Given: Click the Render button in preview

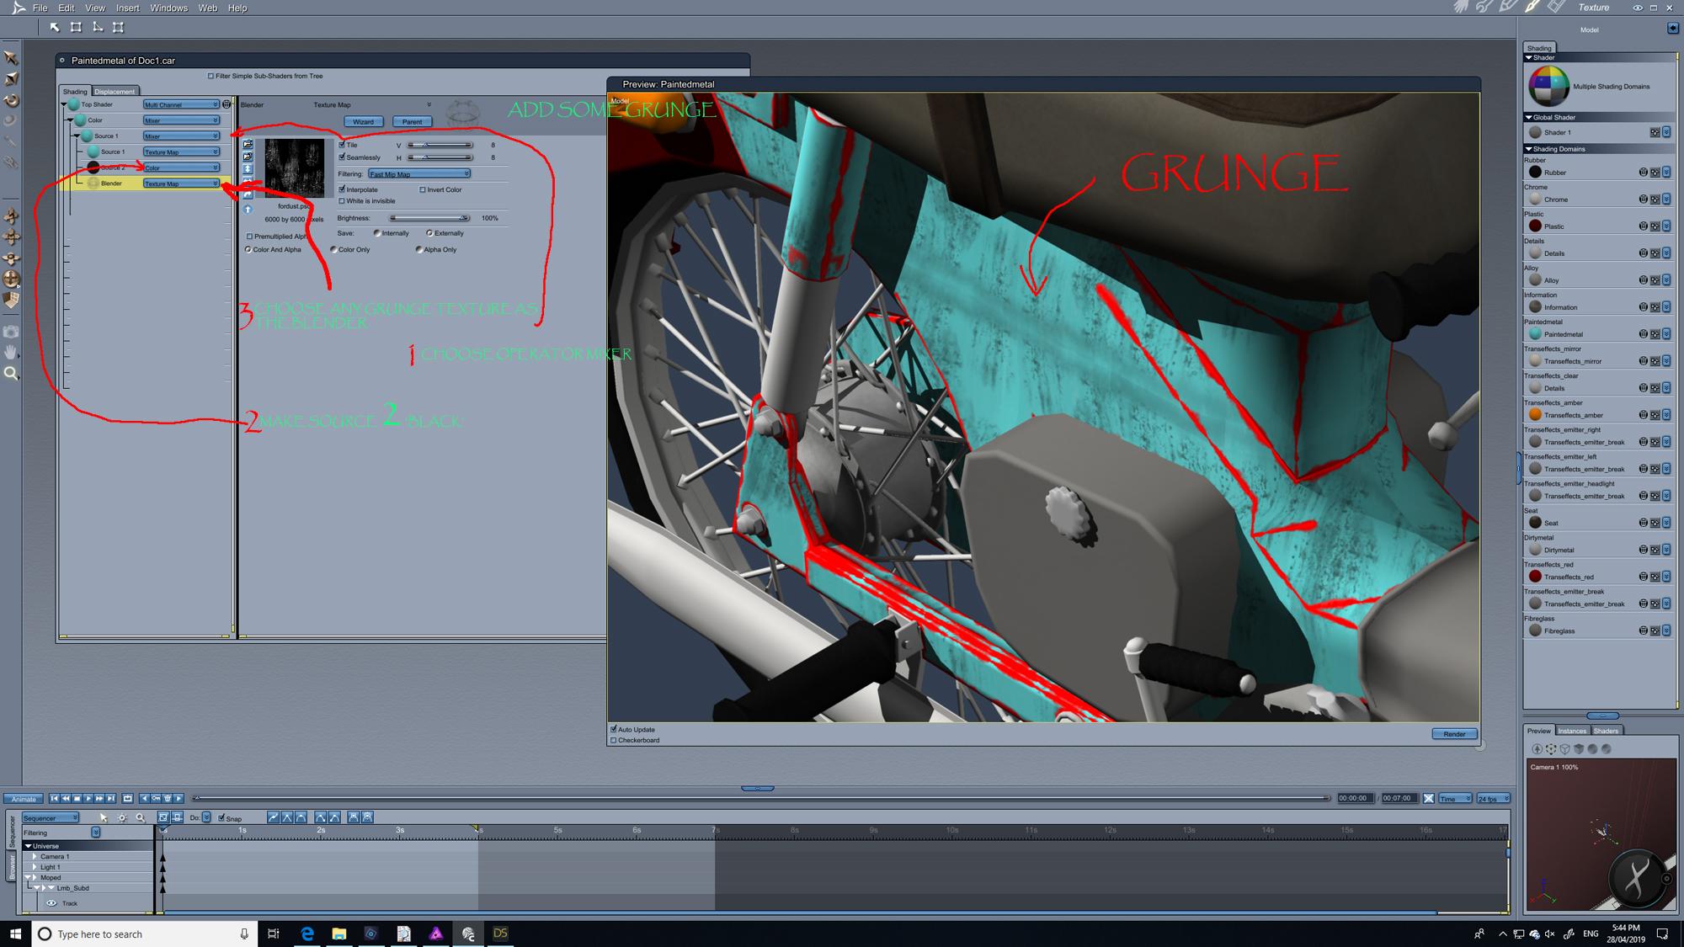Looking at the screenshot, I should [1454, 734].
